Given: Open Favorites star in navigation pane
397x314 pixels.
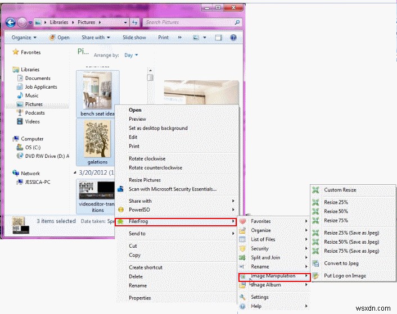Looking at the screenshot, I should click(16, 52).
